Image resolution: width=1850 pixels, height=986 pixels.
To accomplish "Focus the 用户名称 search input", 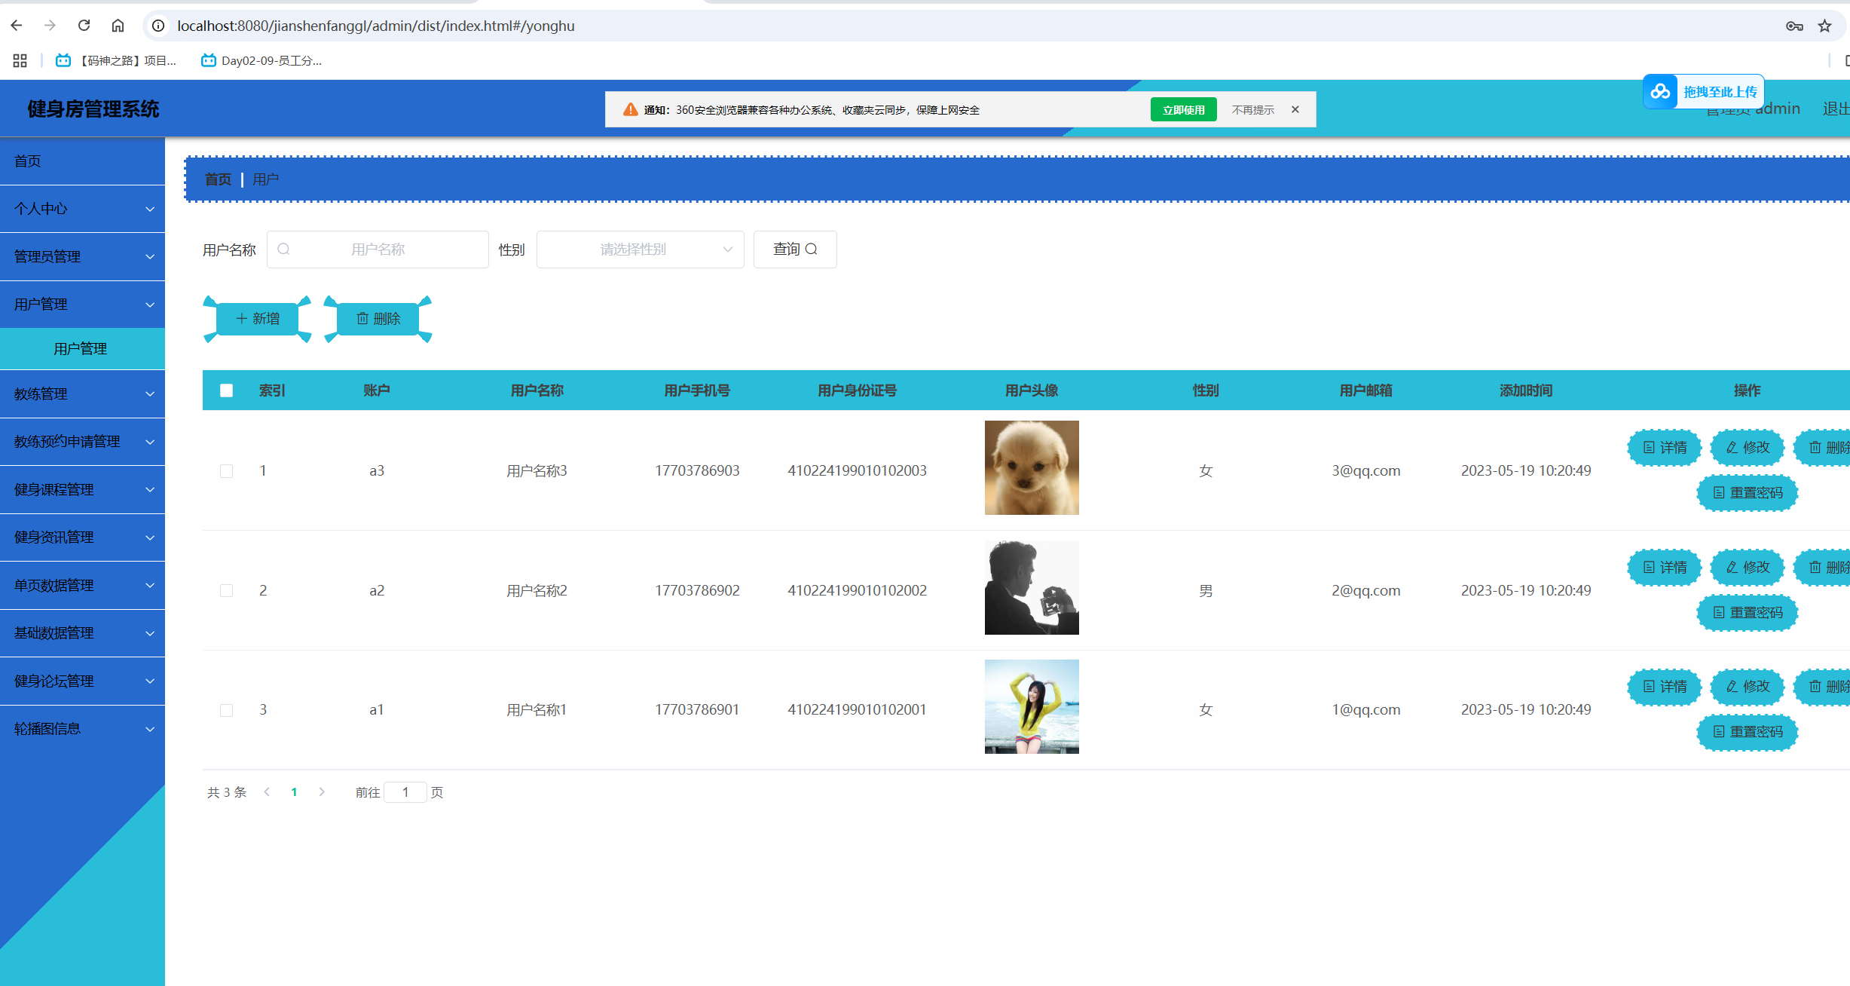I will 378,250.
